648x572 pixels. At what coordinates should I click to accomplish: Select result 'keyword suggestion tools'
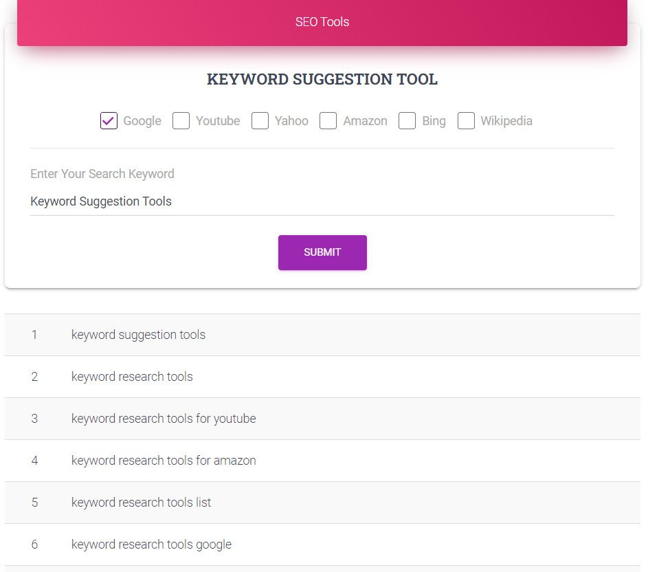[322, 335]
